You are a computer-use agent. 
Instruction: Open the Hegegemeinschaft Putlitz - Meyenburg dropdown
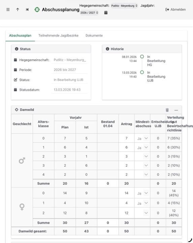124,6
